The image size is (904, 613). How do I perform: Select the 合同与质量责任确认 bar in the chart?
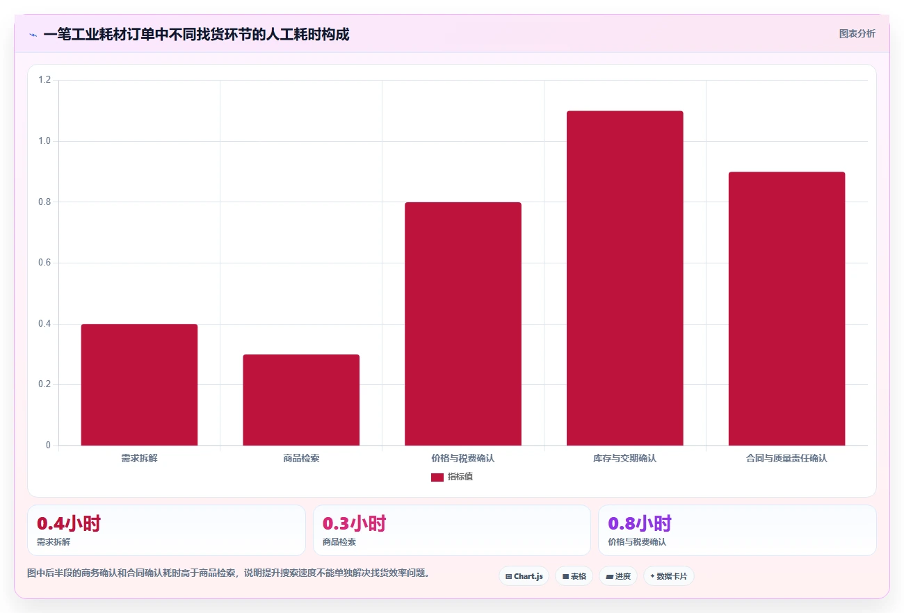[786, 309]
